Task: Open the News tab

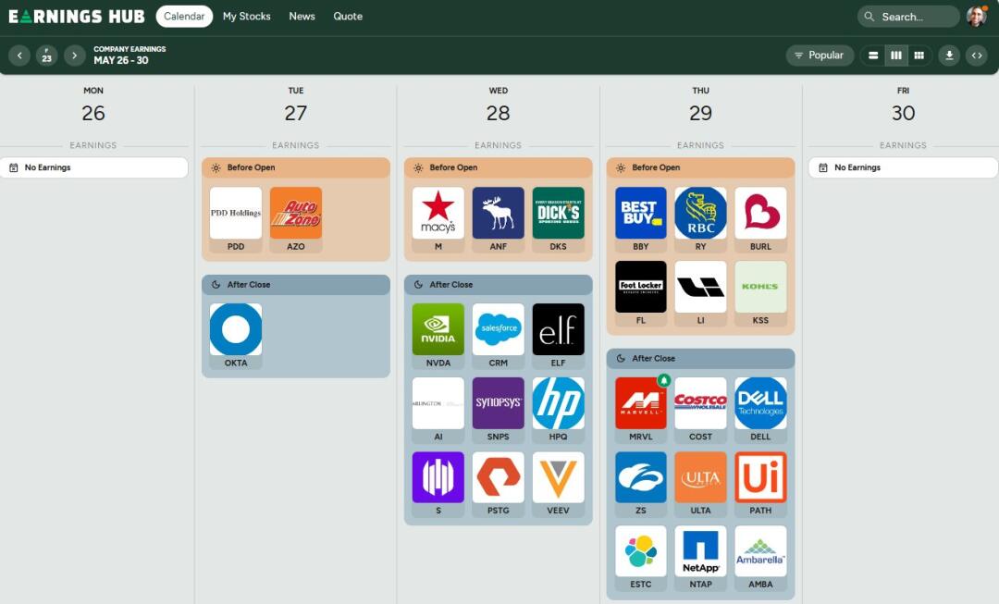Action: tap(302, 16)
